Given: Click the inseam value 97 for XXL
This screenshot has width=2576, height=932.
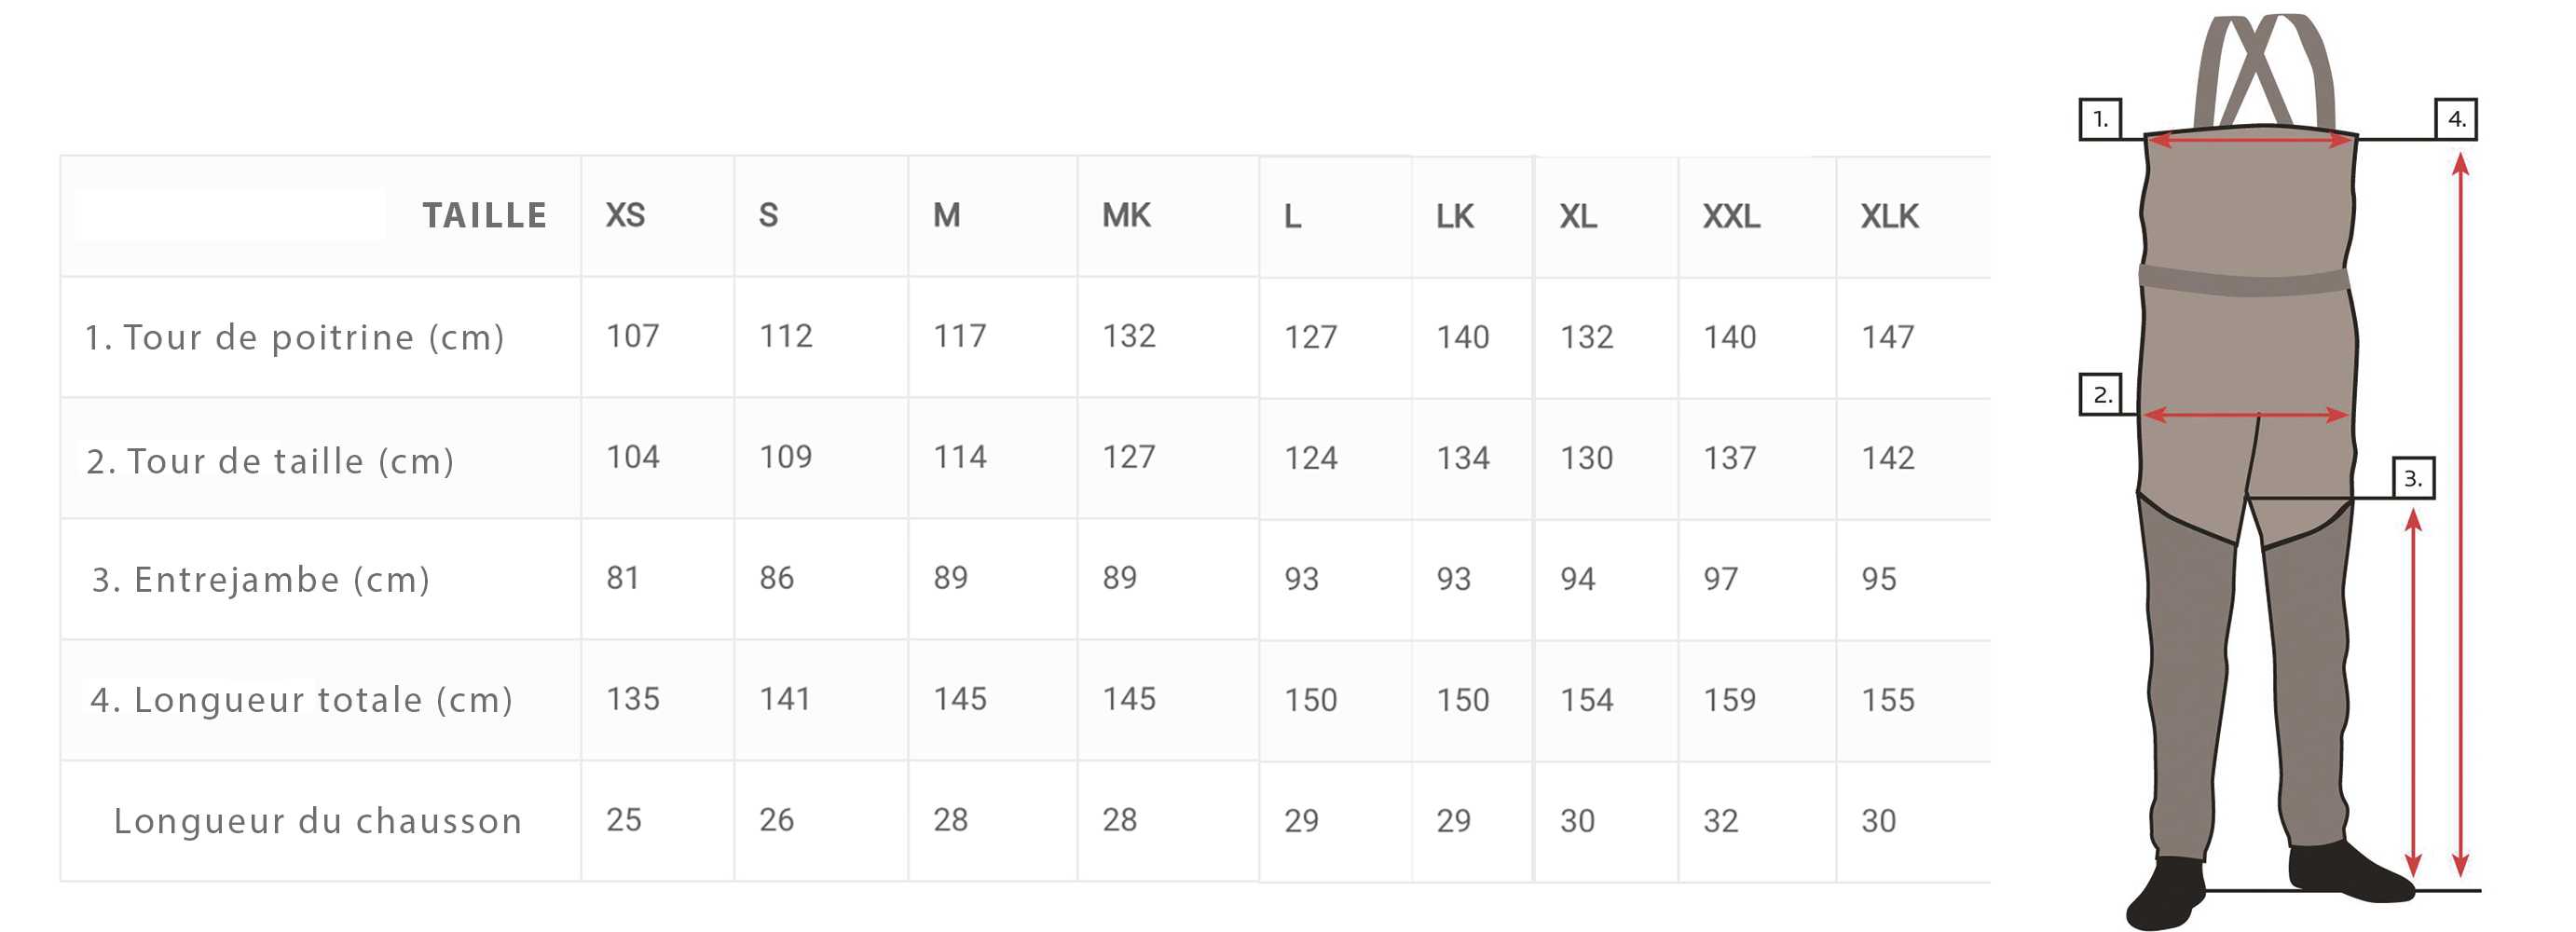Looking at the screenshot, I should click(x=1720, y=579).
